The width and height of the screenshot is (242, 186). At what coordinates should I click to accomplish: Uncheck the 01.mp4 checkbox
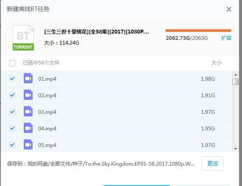[x=12, y=79]
